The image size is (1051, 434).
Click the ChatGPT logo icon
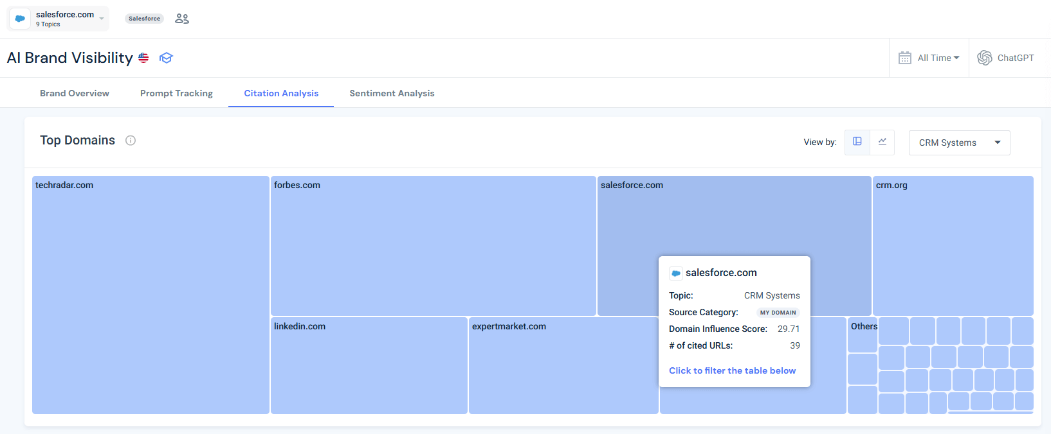pos(984,58)
